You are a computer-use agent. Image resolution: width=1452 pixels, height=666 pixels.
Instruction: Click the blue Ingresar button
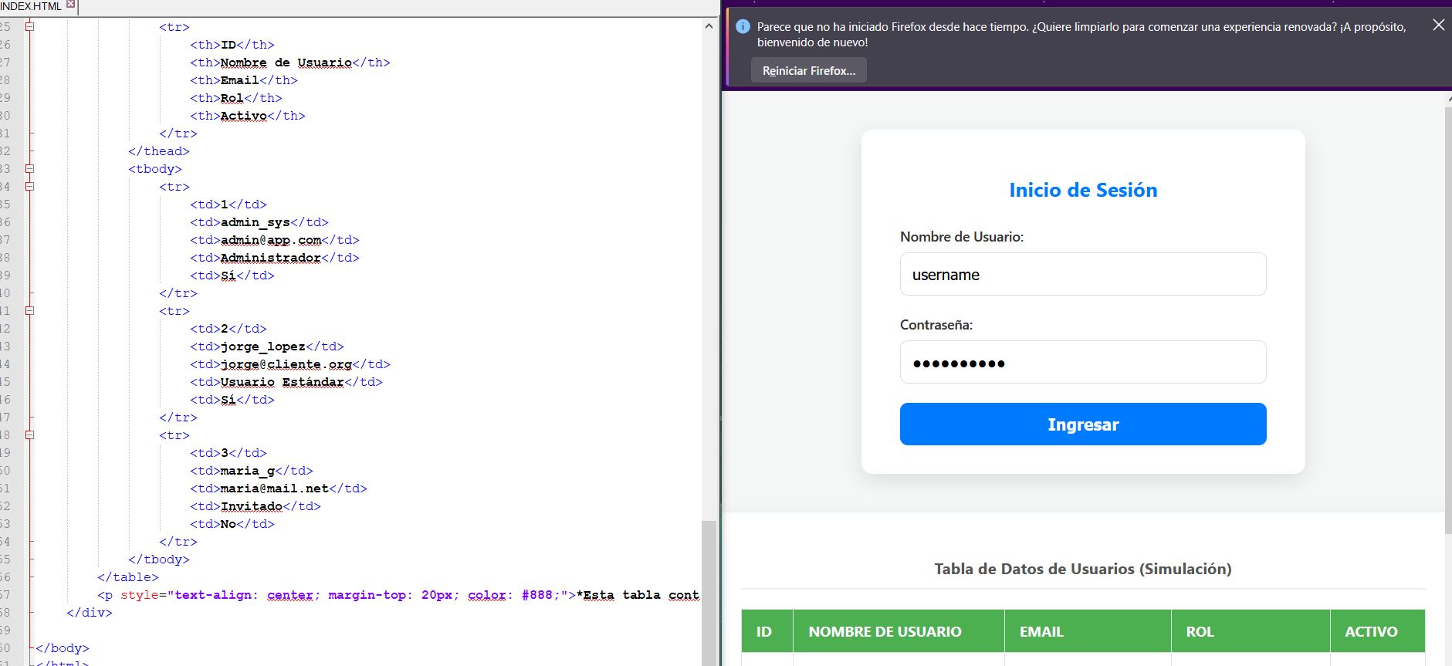1082,424
